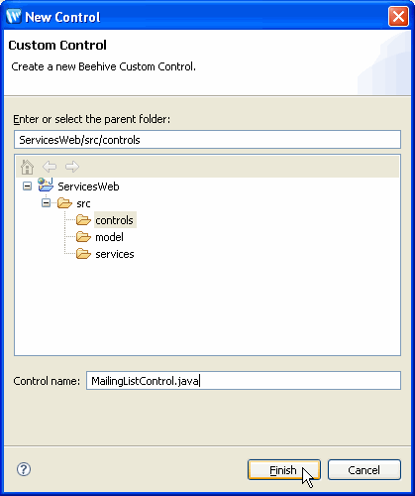Select the ServicesWeb project label
415x496 pixels.
click(x=88, y=186)
